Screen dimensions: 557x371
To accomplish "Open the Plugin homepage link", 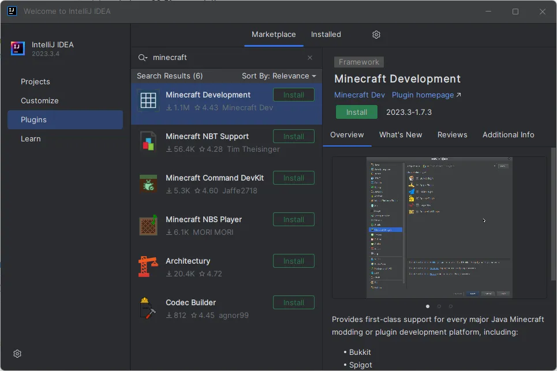I will click(427, 95).
